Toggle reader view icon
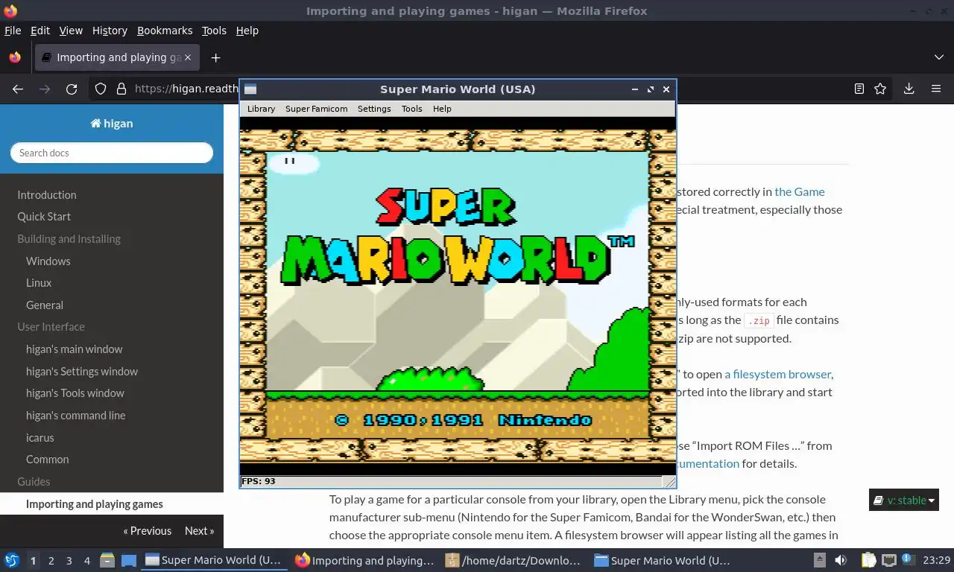954x572 pixels. 859,89
